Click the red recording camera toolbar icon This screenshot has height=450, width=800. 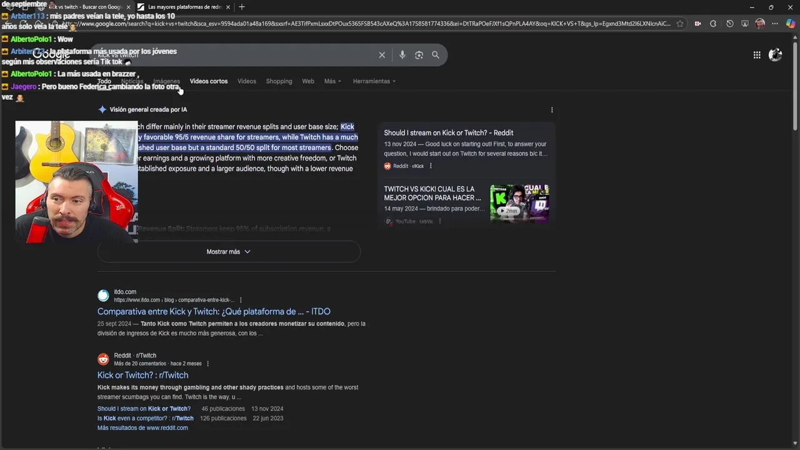pos(697,24)
